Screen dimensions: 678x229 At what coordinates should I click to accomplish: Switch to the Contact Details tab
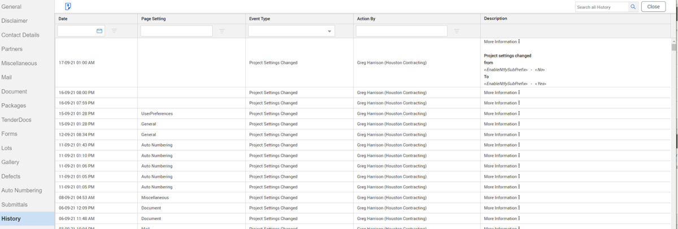[20, 35]
